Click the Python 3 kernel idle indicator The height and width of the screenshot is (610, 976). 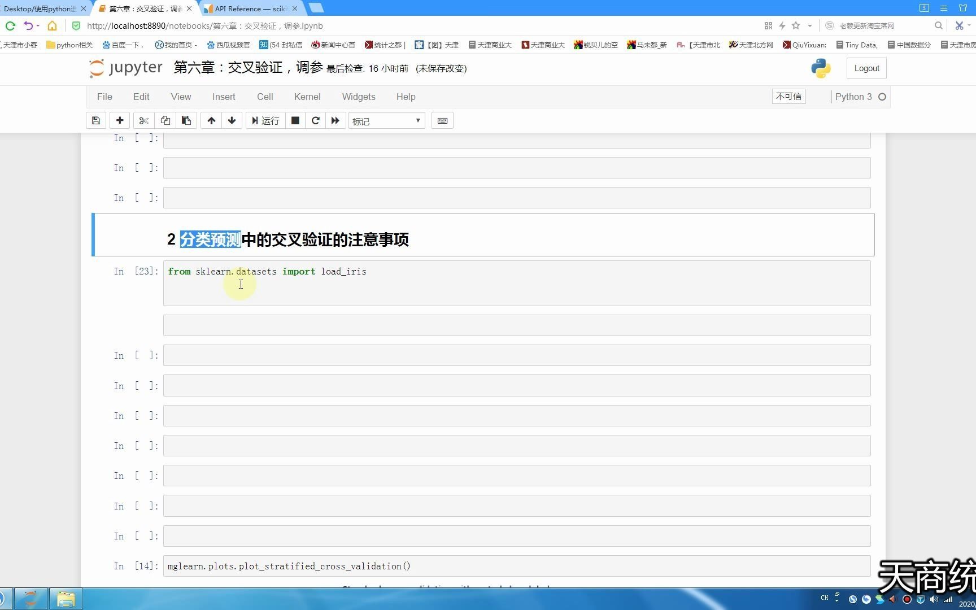[882, 97]
